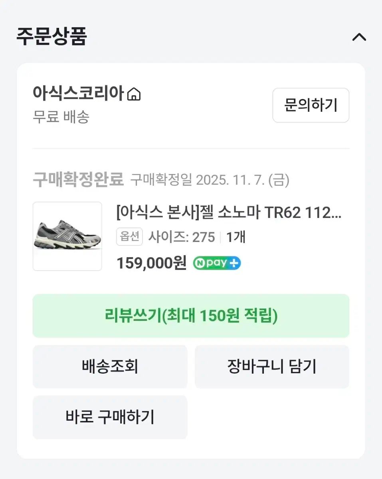
Task: Select 바로 구매하기 to buy now
Action: point(110,417)
